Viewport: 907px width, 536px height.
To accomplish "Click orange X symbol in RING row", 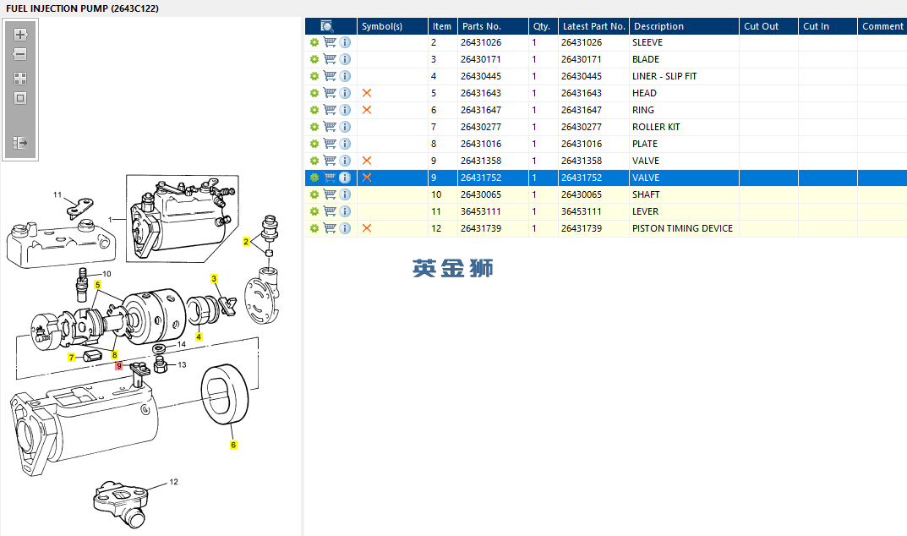I will pyautogui.click(x=367, y=110).
